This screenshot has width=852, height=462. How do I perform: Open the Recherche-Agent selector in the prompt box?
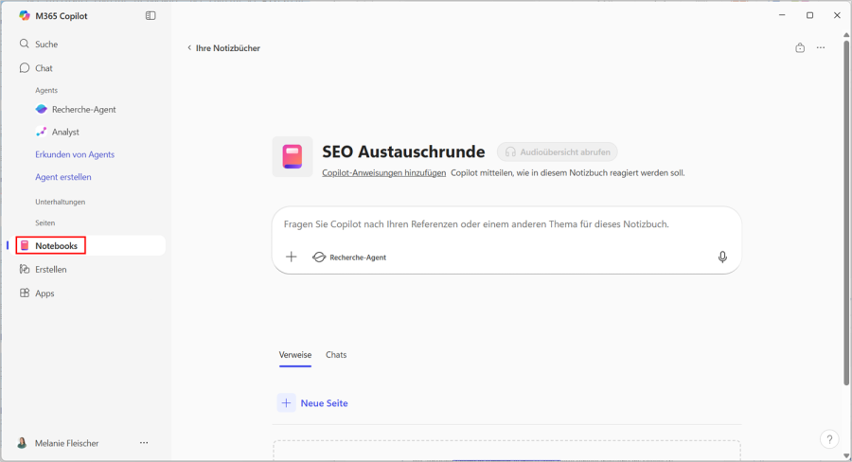click(349, 258)
